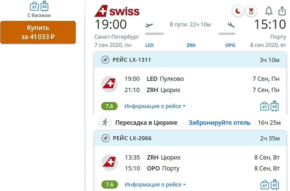Expand 'Информация о рейсе' for flight LX-1311

tap(155, 106)
